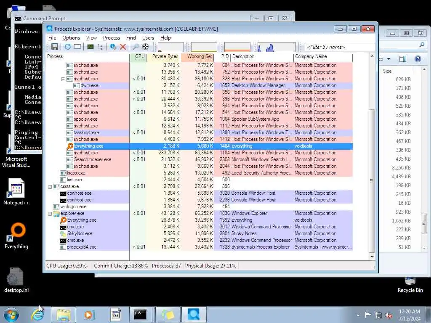Open Properties toolbar icon with blue globe
431x323 pixels.
pyautogui.click(x=113, y=47)
